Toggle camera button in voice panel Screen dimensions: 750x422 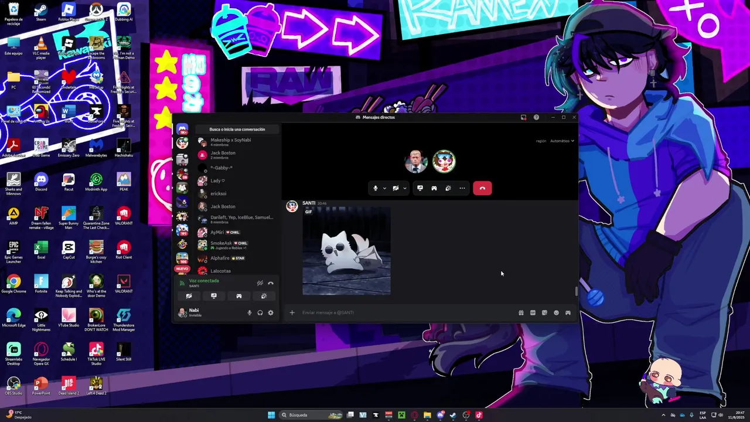point(189,296)
